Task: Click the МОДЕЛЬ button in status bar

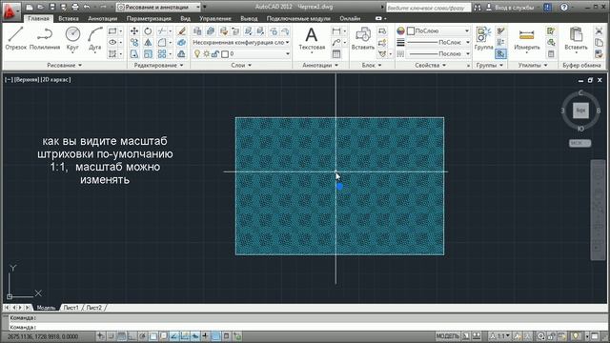Action: pos(447,336)
